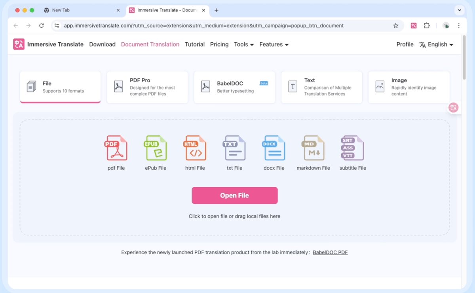Viewport: 475px width, 293px height.
Task: Click the ePub File format icon
Action: [x=155, y=148]
